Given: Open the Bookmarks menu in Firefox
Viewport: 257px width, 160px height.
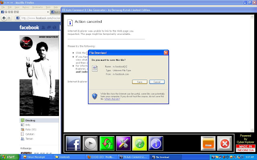Looking at the screenshot, I should pos(37,7).
